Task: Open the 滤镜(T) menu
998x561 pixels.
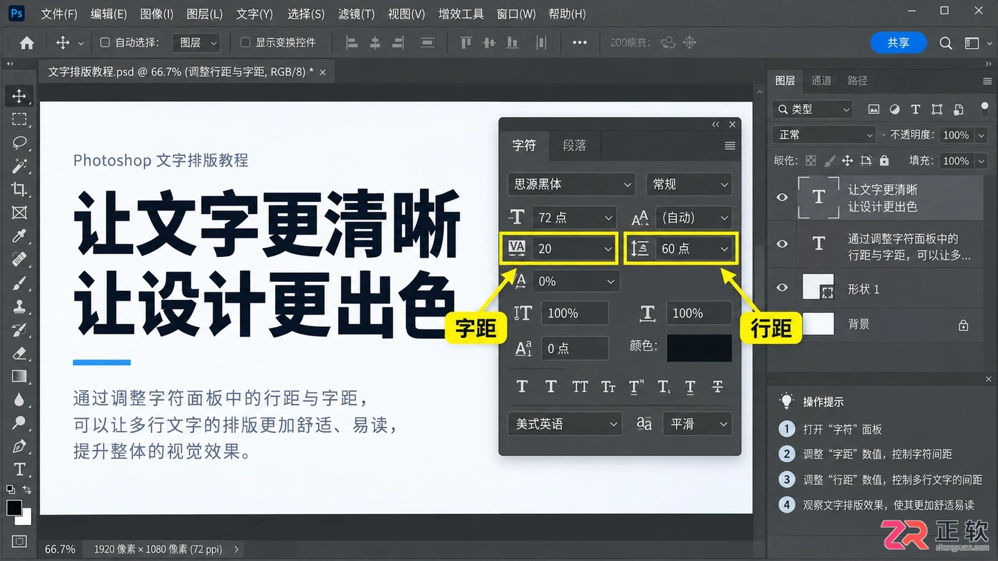Action: point(356,14)
